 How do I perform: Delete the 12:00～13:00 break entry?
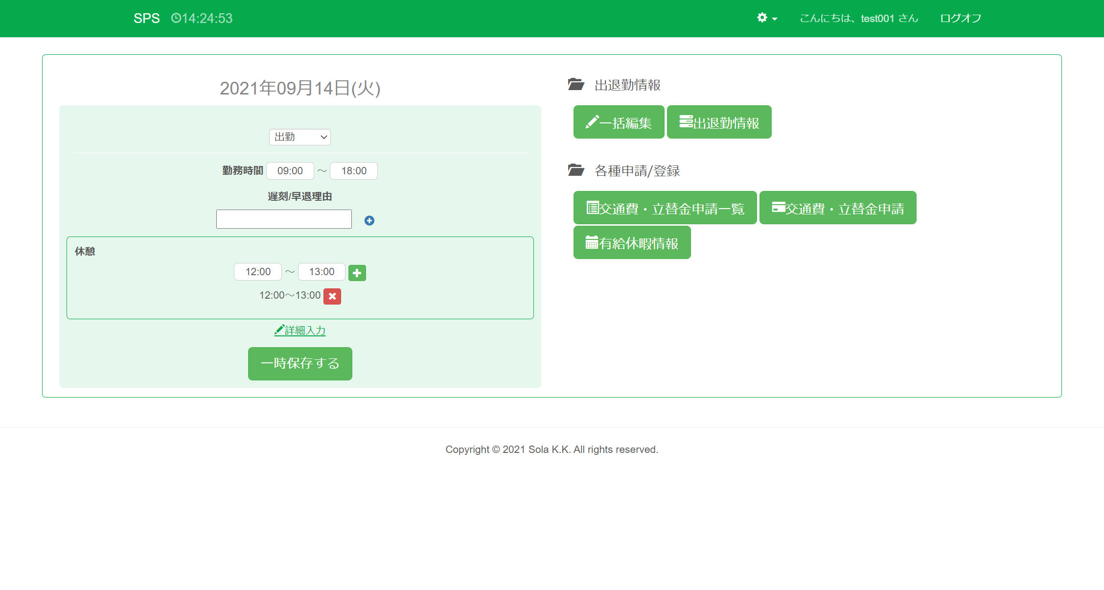click(x=332, y=296)
